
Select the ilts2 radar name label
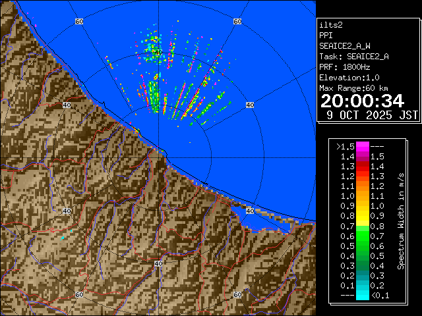coord(330,24)
